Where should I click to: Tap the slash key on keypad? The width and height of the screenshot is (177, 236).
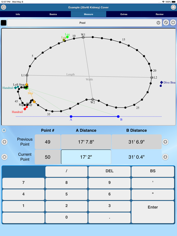point(66,171)
